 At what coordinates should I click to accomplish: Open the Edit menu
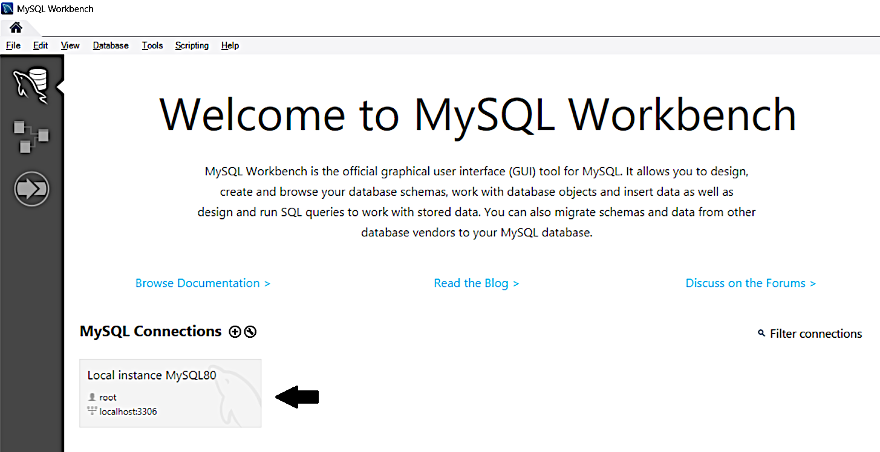point(41,45)
